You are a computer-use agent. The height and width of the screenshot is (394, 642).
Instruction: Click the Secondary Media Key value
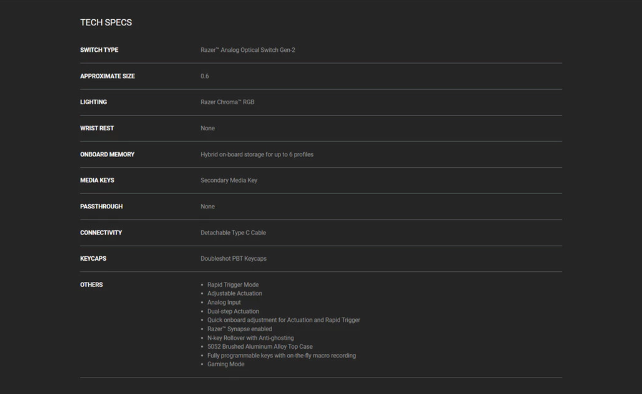point(229,180)
